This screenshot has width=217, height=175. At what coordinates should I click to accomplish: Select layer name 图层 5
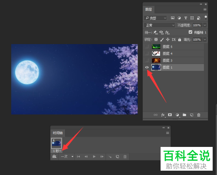click(x=168, y=47)
